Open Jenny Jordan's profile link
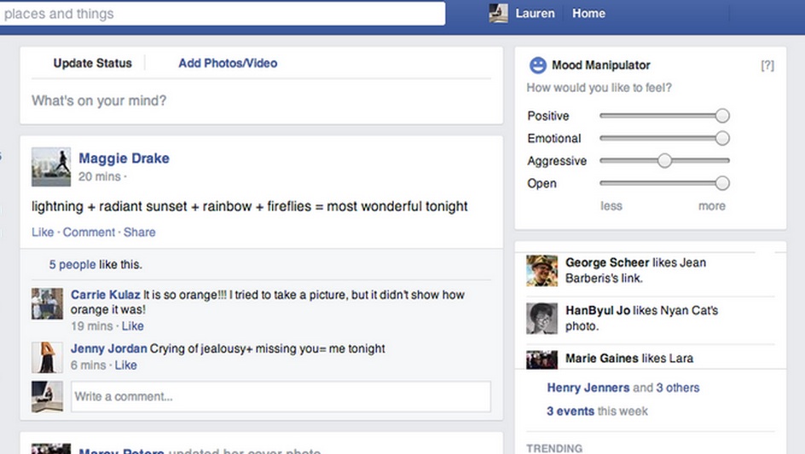This screenshot has height=454, width=805. [x=109, y=348]
